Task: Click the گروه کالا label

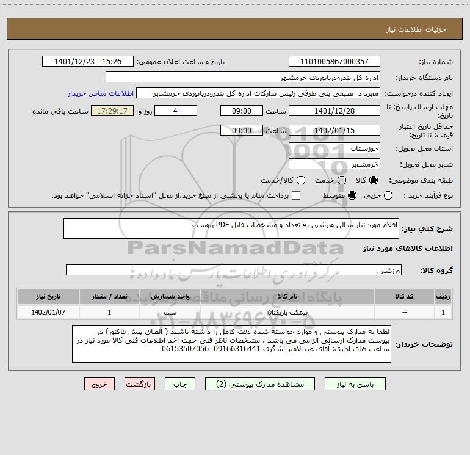Action: point(436,271)
